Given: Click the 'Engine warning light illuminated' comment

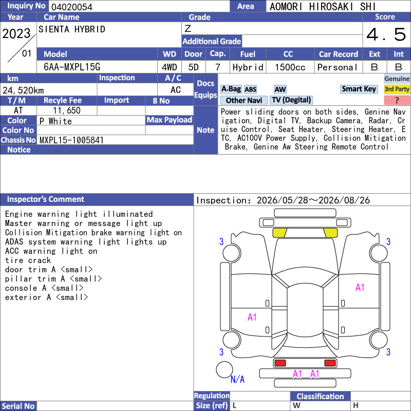Looking at the screenshot, I should [79, 214].
